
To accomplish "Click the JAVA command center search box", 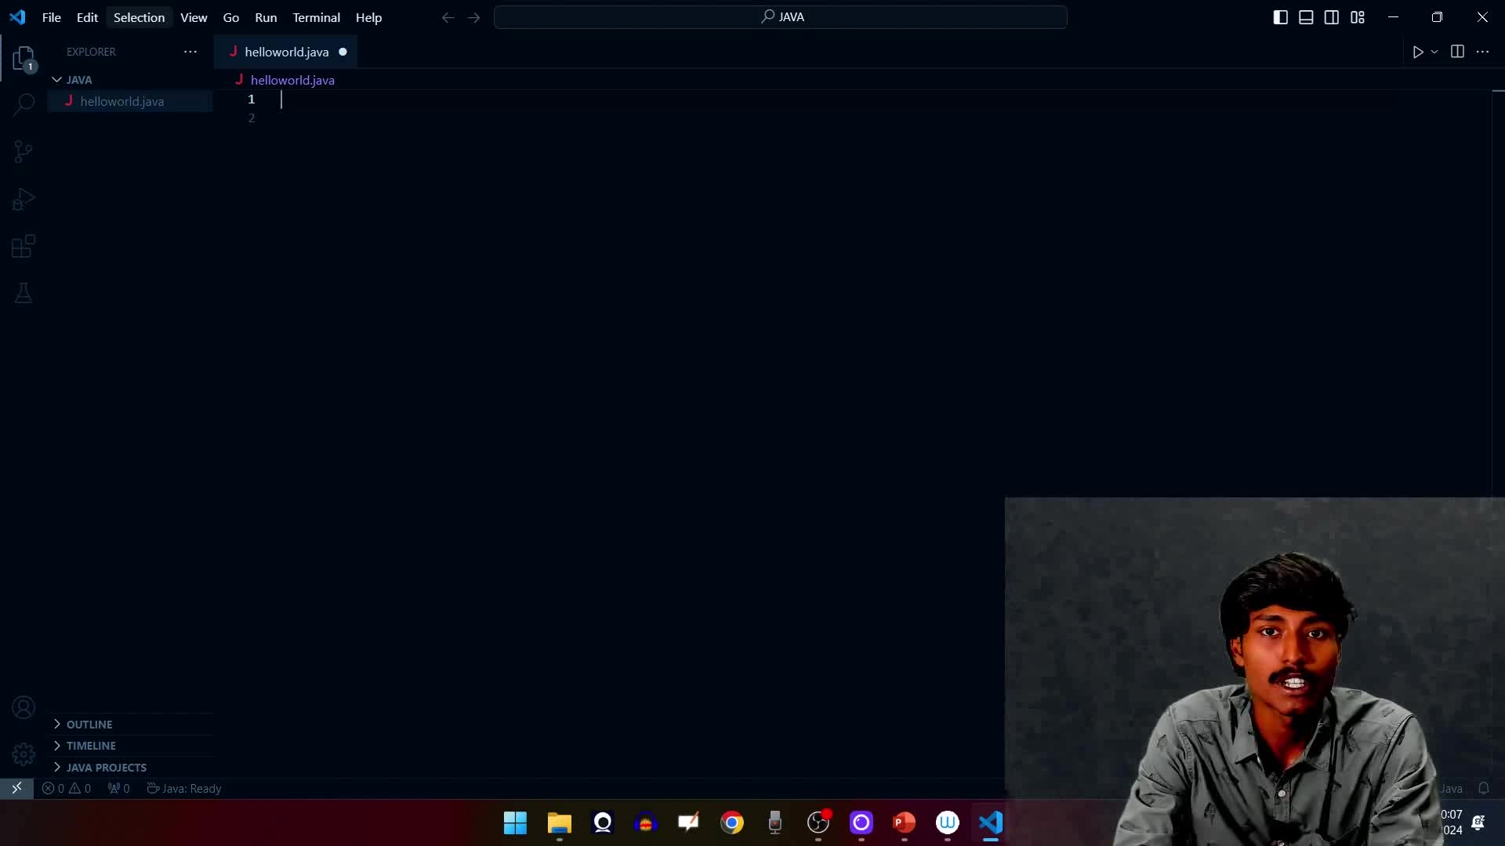I will pyautogui.click(x=780, y=17).
